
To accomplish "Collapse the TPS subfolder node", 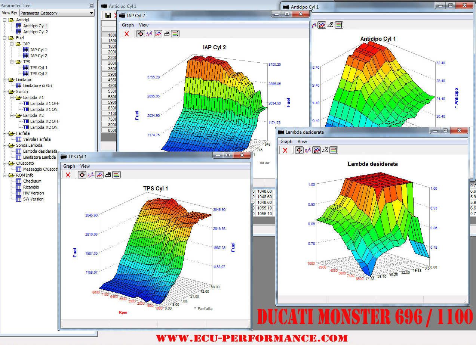I will click(12, 62).
